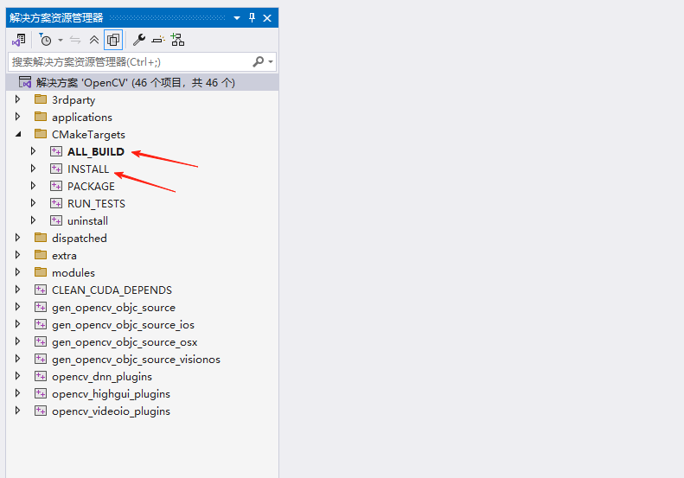Screen dimensions: 684x478
Task: Click the Preview Selected Items icon
Action: click(158, 40)
